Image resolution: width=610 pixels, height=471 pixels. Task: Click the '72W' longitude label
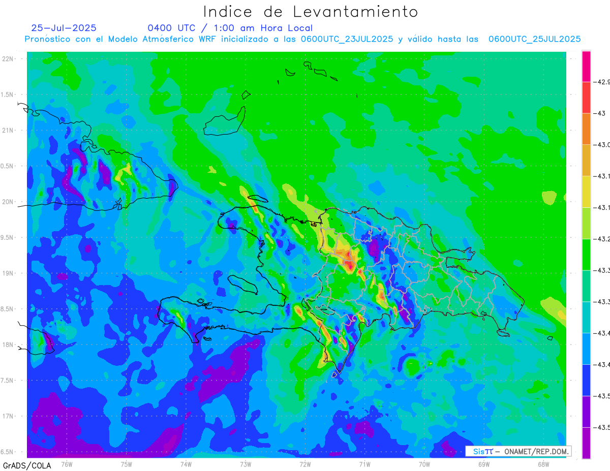coord(305,464)
